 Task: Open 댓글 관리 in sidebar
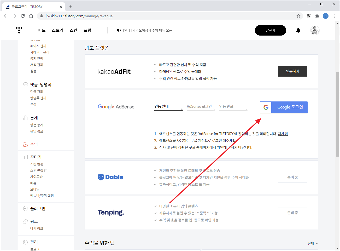[37, 92]
